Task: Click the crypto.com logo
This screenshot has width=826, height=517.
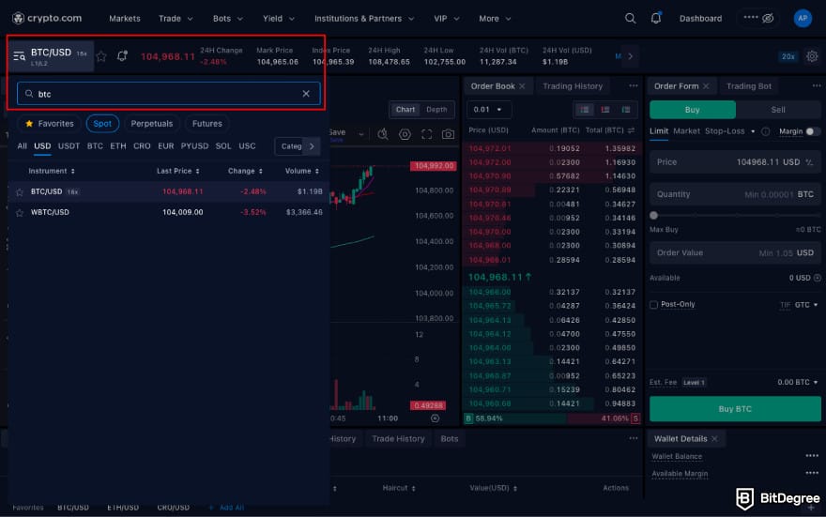Action: (x=47, y=19)
